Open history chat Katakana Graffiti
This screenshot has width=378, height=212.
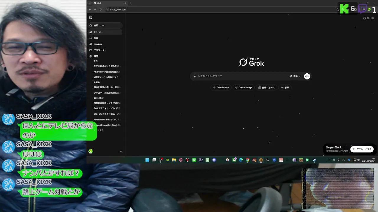click(107, 120)
